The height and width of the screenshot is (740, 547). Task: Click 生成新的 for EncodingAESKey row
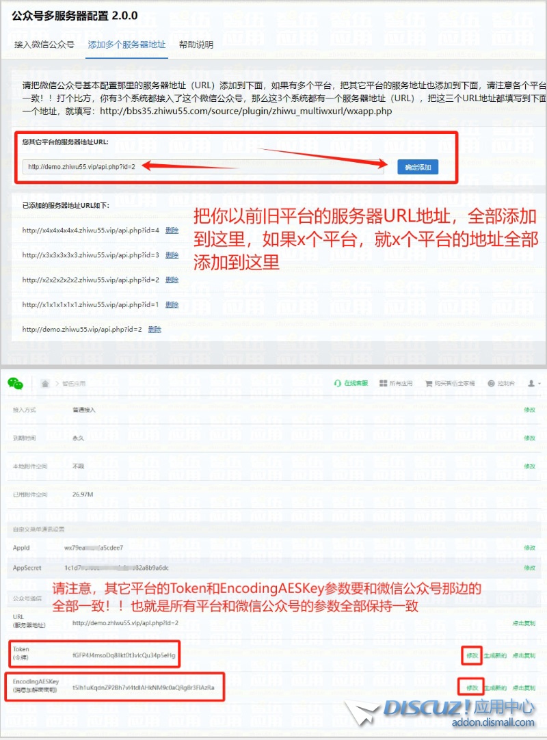(495, 687)
